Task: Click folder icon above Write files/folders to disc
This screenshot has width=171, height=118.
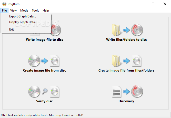Action: point(117,30)
